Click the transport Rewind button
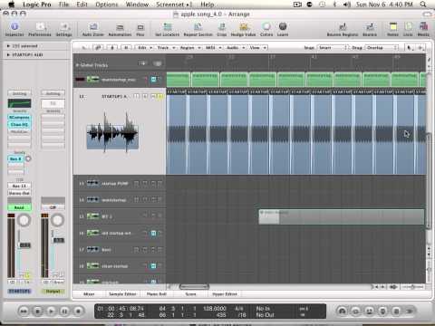 (x=24, y=311)
